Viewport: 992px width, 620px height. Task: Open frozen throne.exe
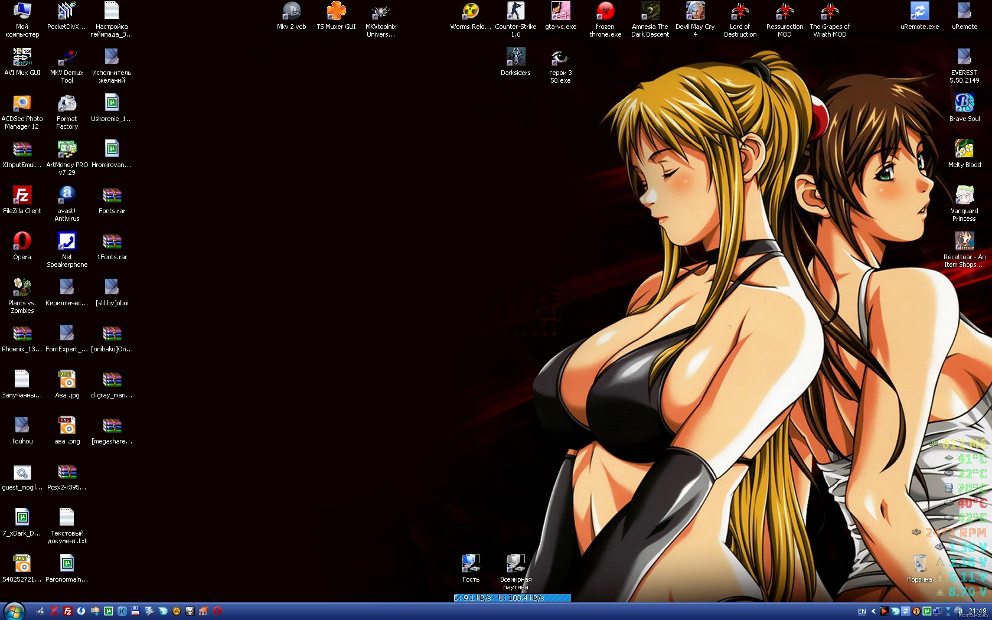coord(605,19)
